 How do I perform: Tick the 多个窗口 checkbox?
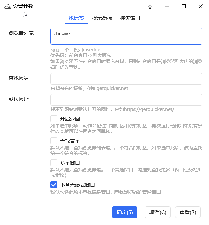tap(54, 163)
